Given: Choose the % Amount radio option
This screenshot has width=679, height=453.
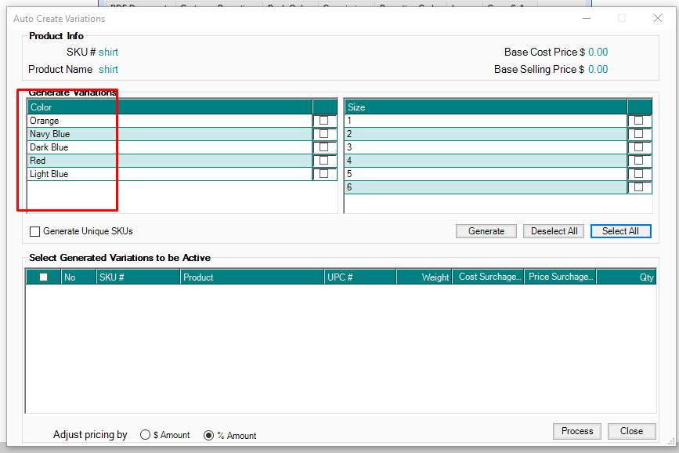Looking at the screenshot, I should 208,435.
